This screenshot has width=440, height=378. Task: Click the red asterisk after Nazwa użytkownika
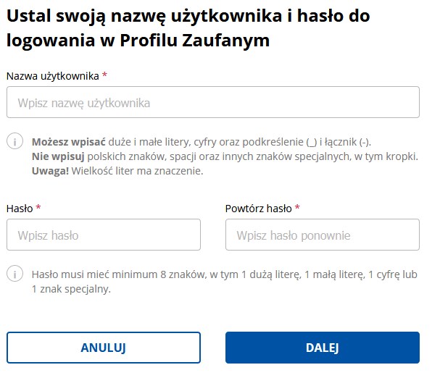click(x=104, y=75)
